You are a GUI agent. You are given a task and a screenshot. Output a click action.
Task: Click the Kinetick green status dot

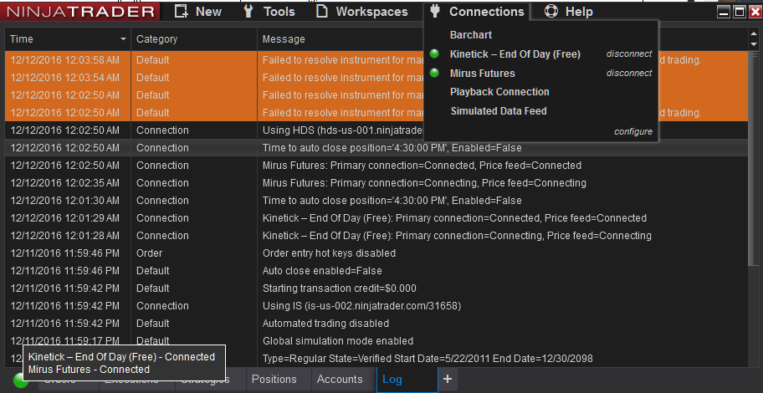point(434,54)
